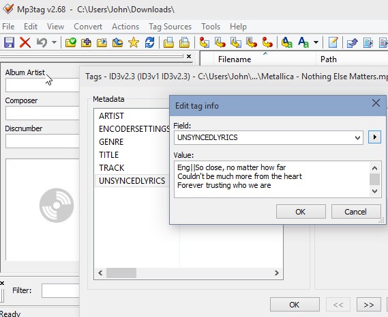Screen dimensions: 388x317
Task: Open the Tag Sources menu
Action: [170, 27]
